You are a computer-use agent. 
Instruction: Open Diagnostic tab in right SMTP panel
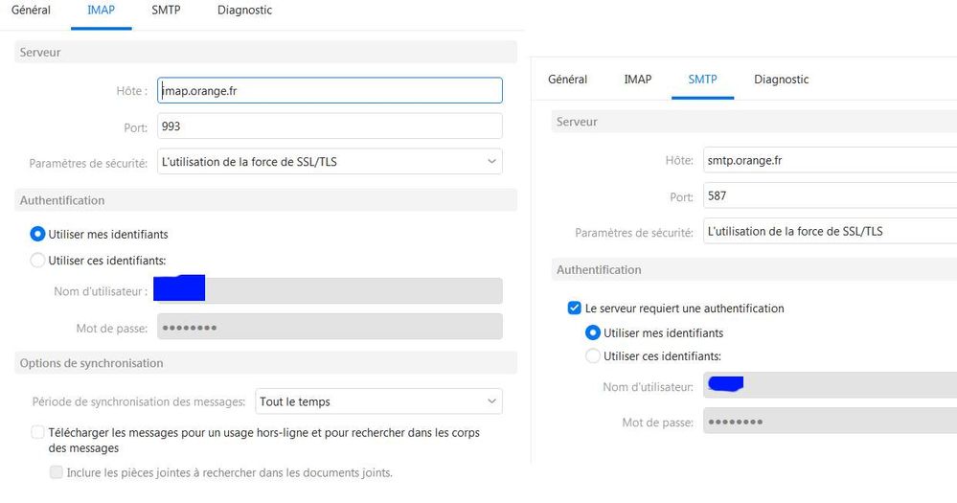781,80
